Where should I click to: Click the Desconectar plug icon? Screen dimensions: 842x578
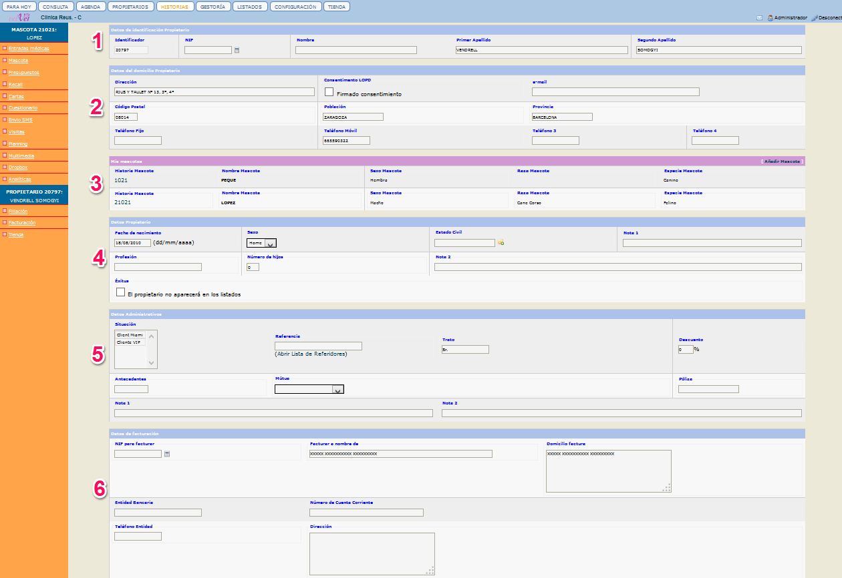tap(814, 18)
